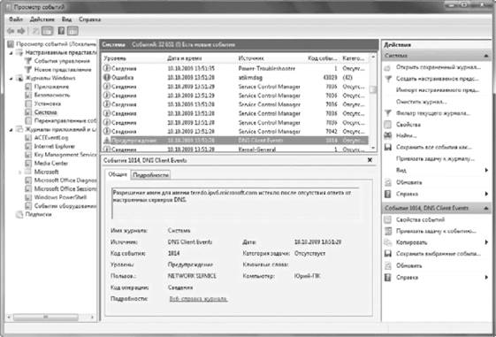Open Перенаправленные события log
The image size is (496, 337).
click(x=65, y=120)
